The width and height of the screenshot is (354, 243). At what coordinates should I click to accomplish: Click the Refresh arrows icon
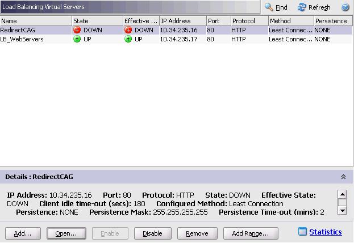tap(302, 7)
